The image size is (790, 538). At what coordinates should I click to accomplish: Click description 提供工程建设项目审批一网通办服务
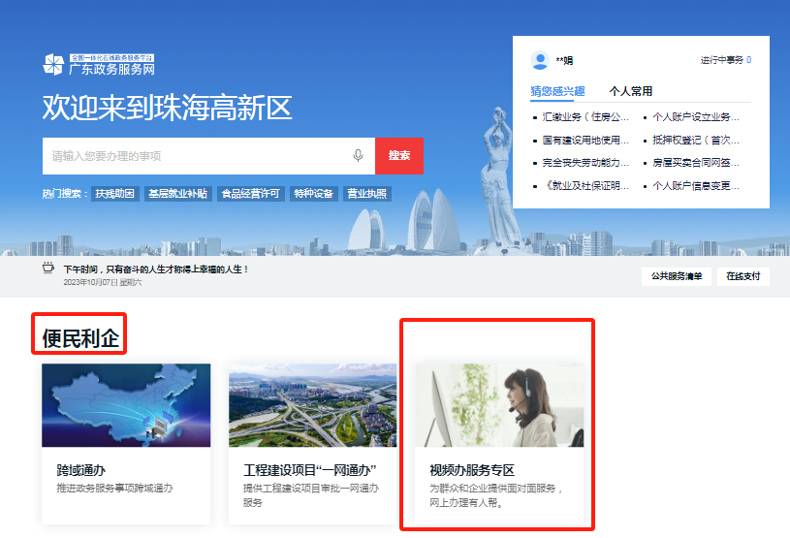pyautogui.click(x=311, y=495)
